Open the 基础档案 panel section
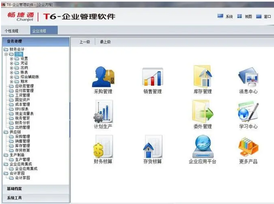This screenshot has height=204, width=274. [36, 189]
